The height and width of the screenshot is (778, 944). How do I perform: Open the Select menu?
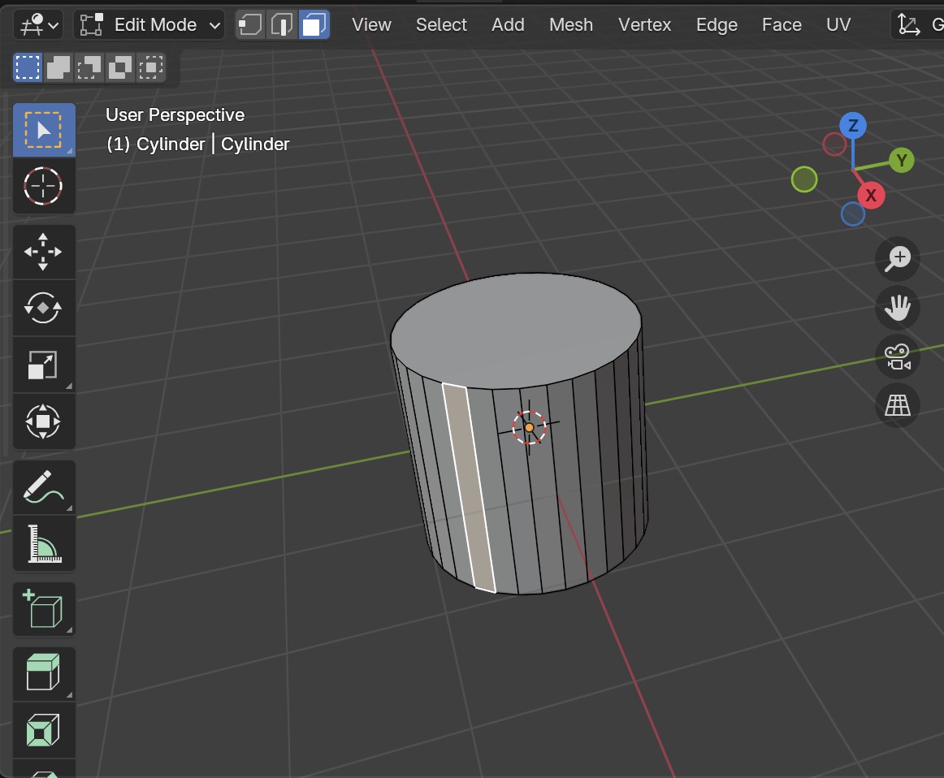pyautogui.click(x=441, y=24)
